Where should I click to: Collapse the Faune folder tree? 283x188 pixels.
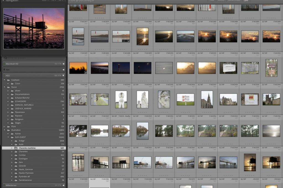pos(4,87)
